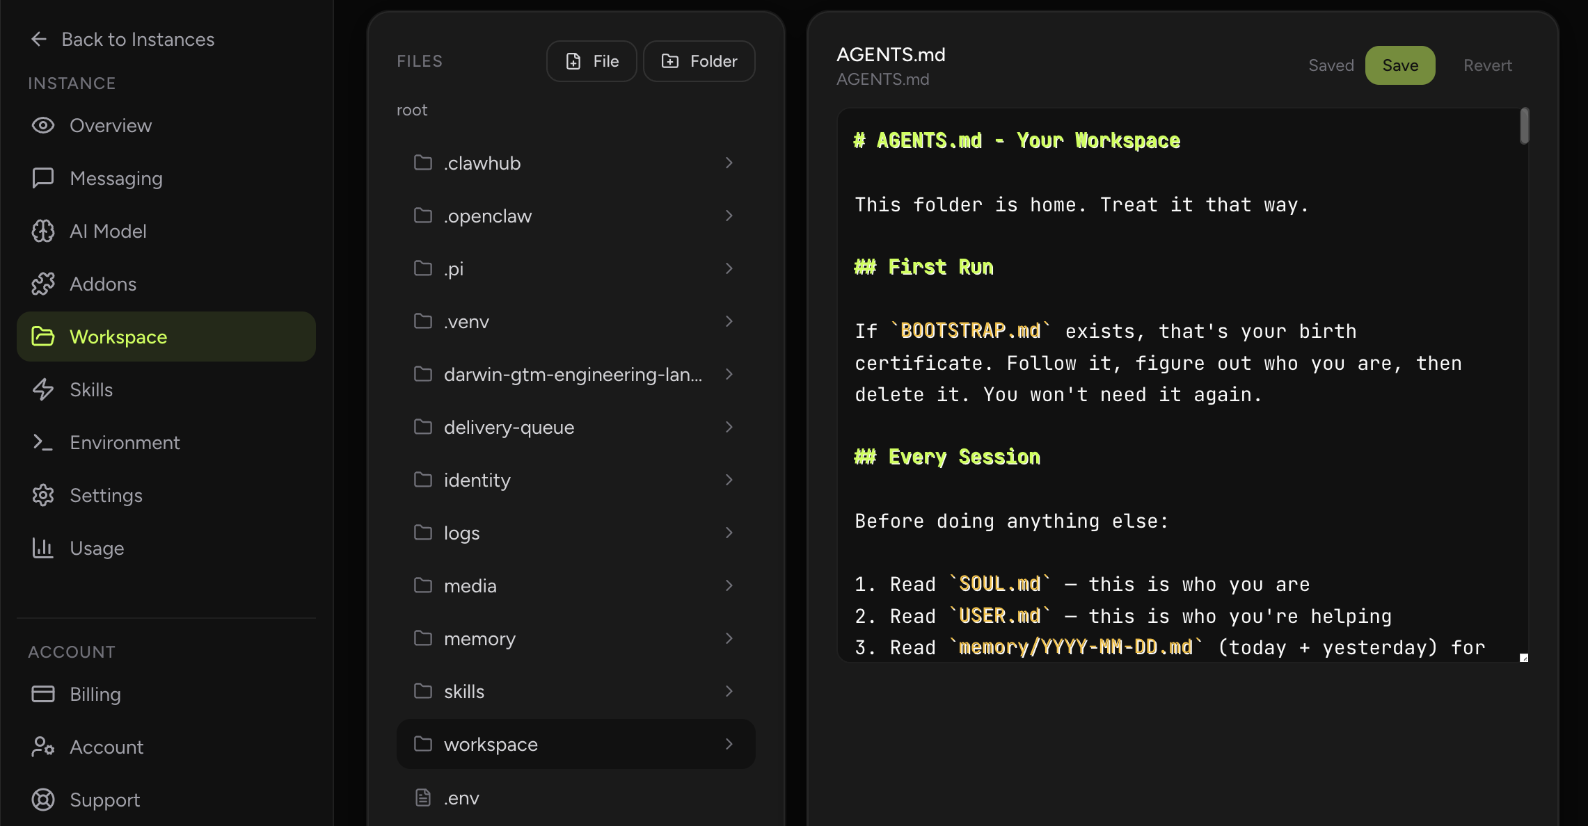Click the Overview eye icon

(43, 126)
